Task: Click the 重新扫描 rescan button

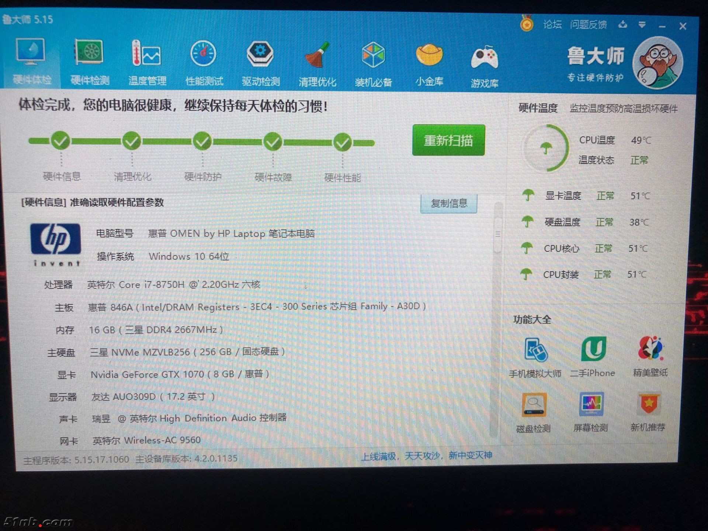Action: (x=448, y=140)
